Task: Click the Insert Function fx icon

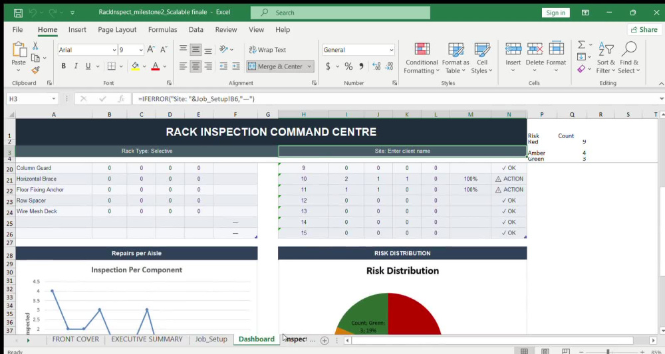Action: [122, 99]
